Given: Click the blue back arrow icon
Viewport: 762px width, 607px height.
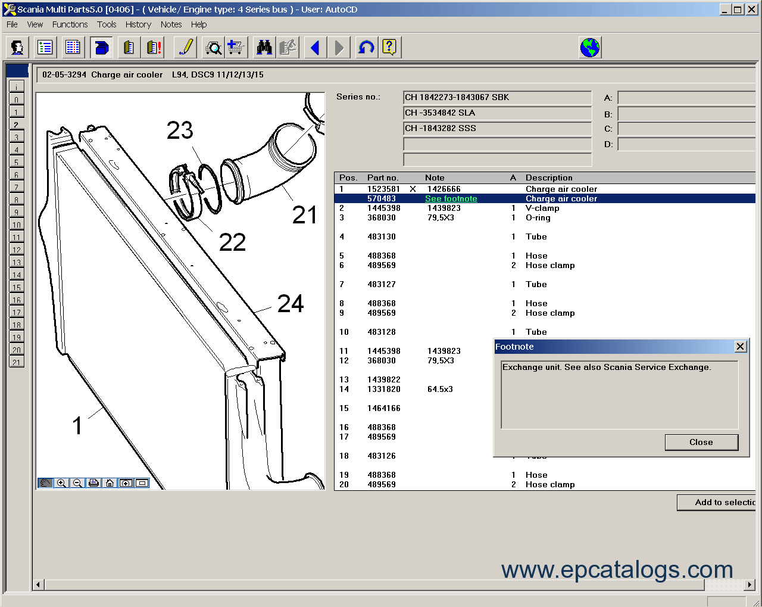Looking at the screenshot, I should tap(315, 48).
